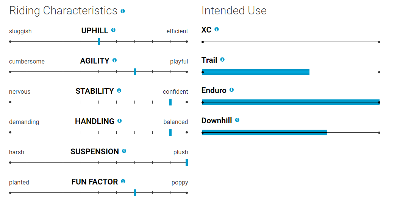This screenshot has width=400, height=203.
Task: Click info icon next to Trail
Action: coord(222,60)
